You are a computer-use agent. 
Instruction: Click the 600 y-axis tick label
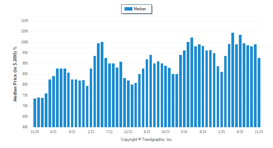point(25,127)
